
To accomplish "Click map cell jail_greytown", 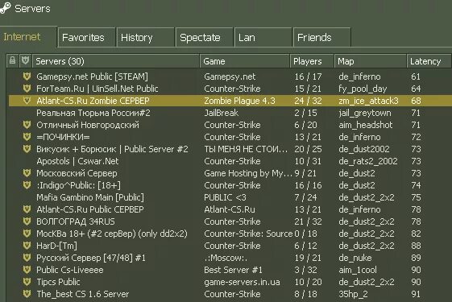I will click(365, 113).
